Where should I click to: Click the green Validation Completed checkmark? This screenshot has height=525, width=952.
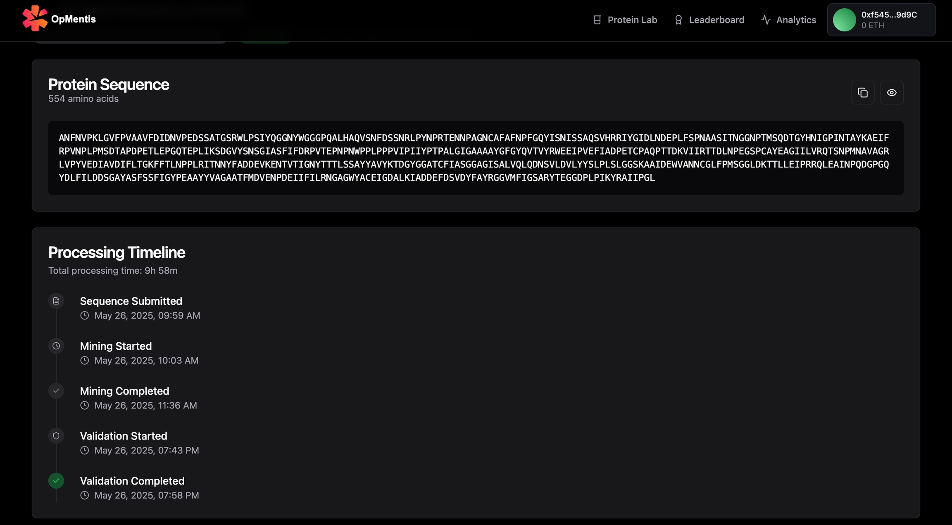click(56, 481)
